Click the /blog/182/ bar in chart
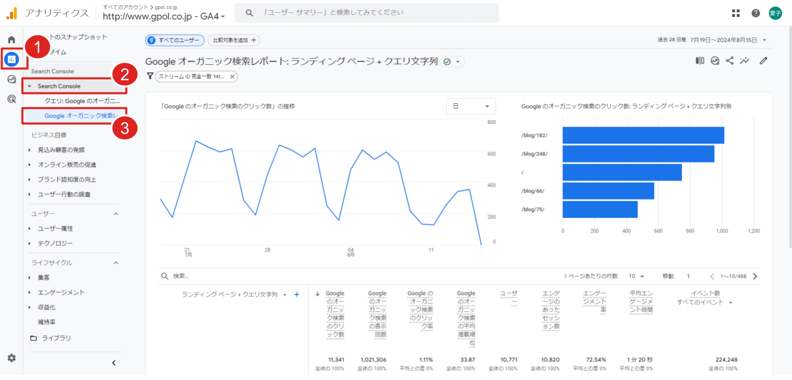Image resolution: width=792 pixels, height=380 pixels. coord(643,136)
